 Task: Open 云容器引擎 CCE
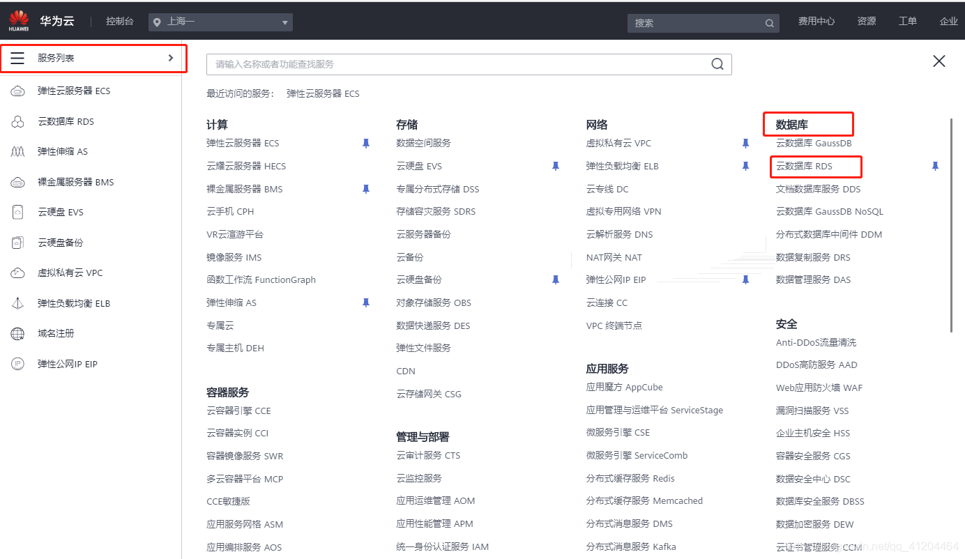[238, 411]
